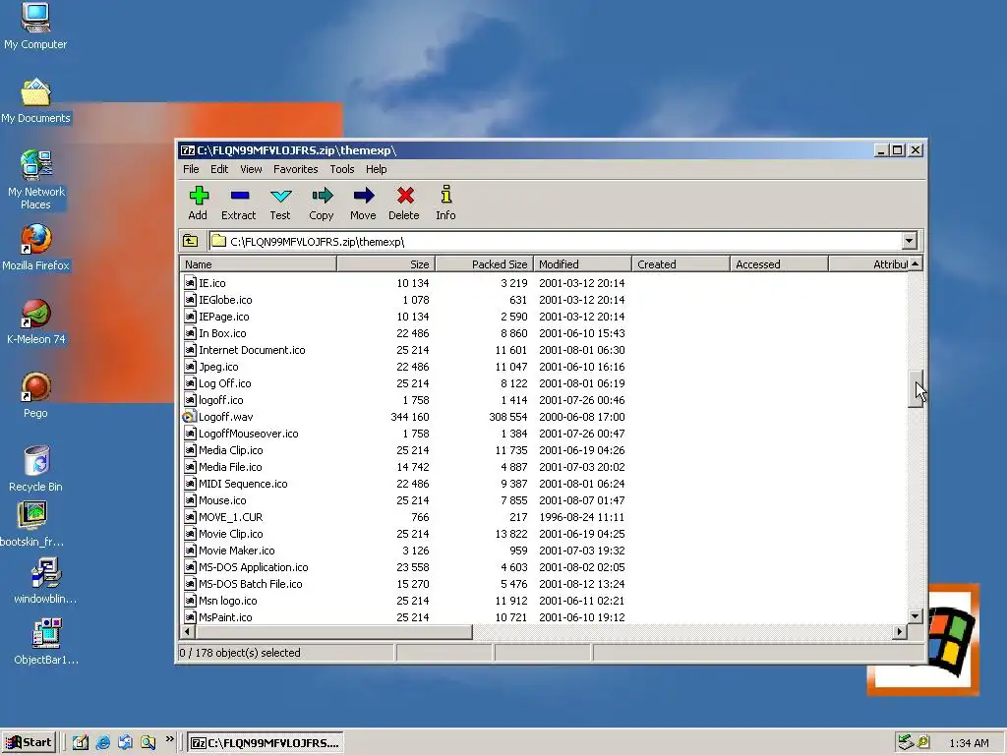Open the Recycle Bin

[x=36, y=461]
